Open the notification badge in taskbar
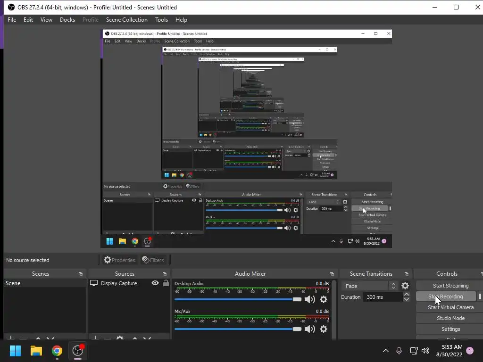483x362 pixels. click(470, 351)
